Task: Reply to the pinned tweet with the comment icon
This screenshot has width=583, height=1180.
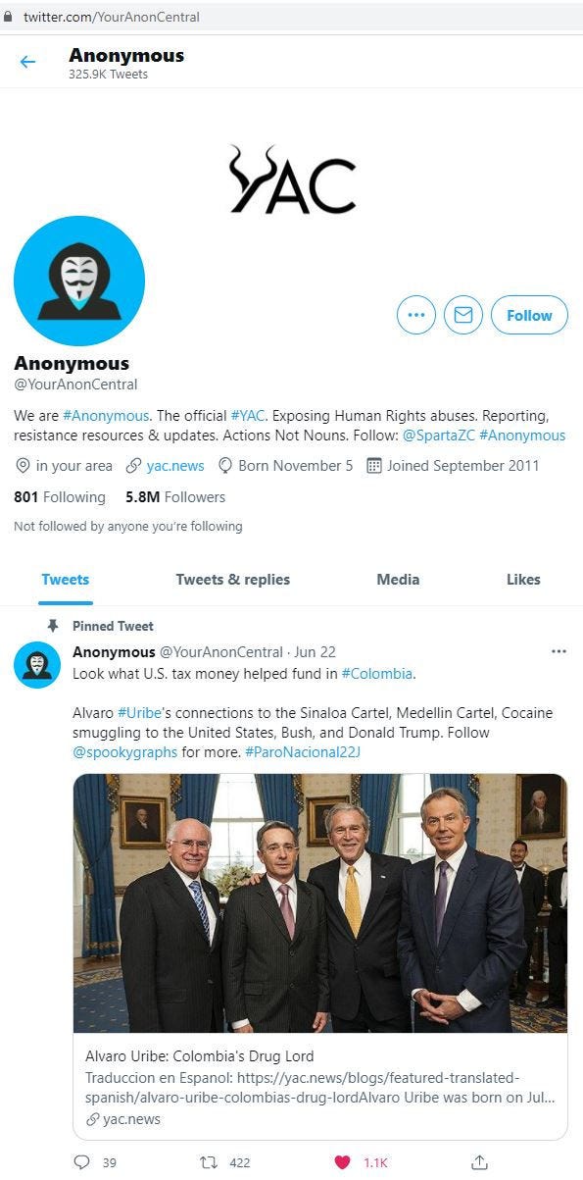Action: (x=82, y=1162)
